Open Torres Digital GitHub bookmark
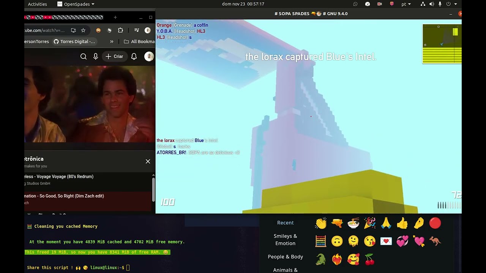Image resolution: width=486 pixels, height=273 pixels. pyautogui.click(x=74, y=42)
